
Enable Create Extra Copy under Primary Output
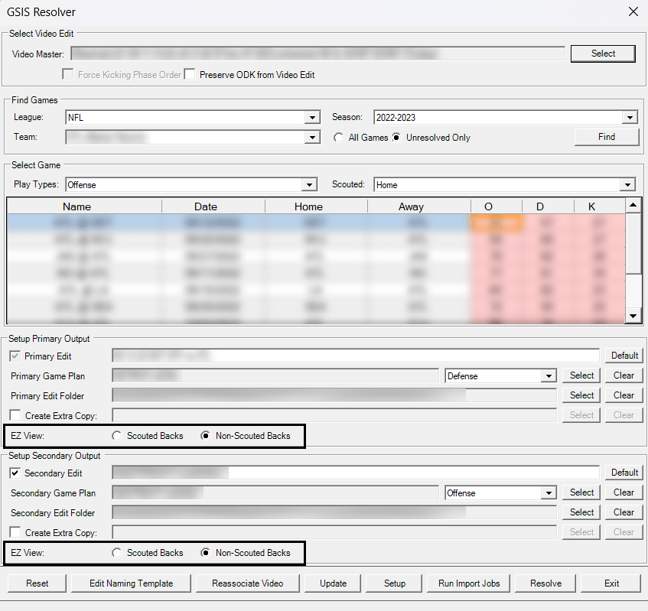tap(15, 415)
